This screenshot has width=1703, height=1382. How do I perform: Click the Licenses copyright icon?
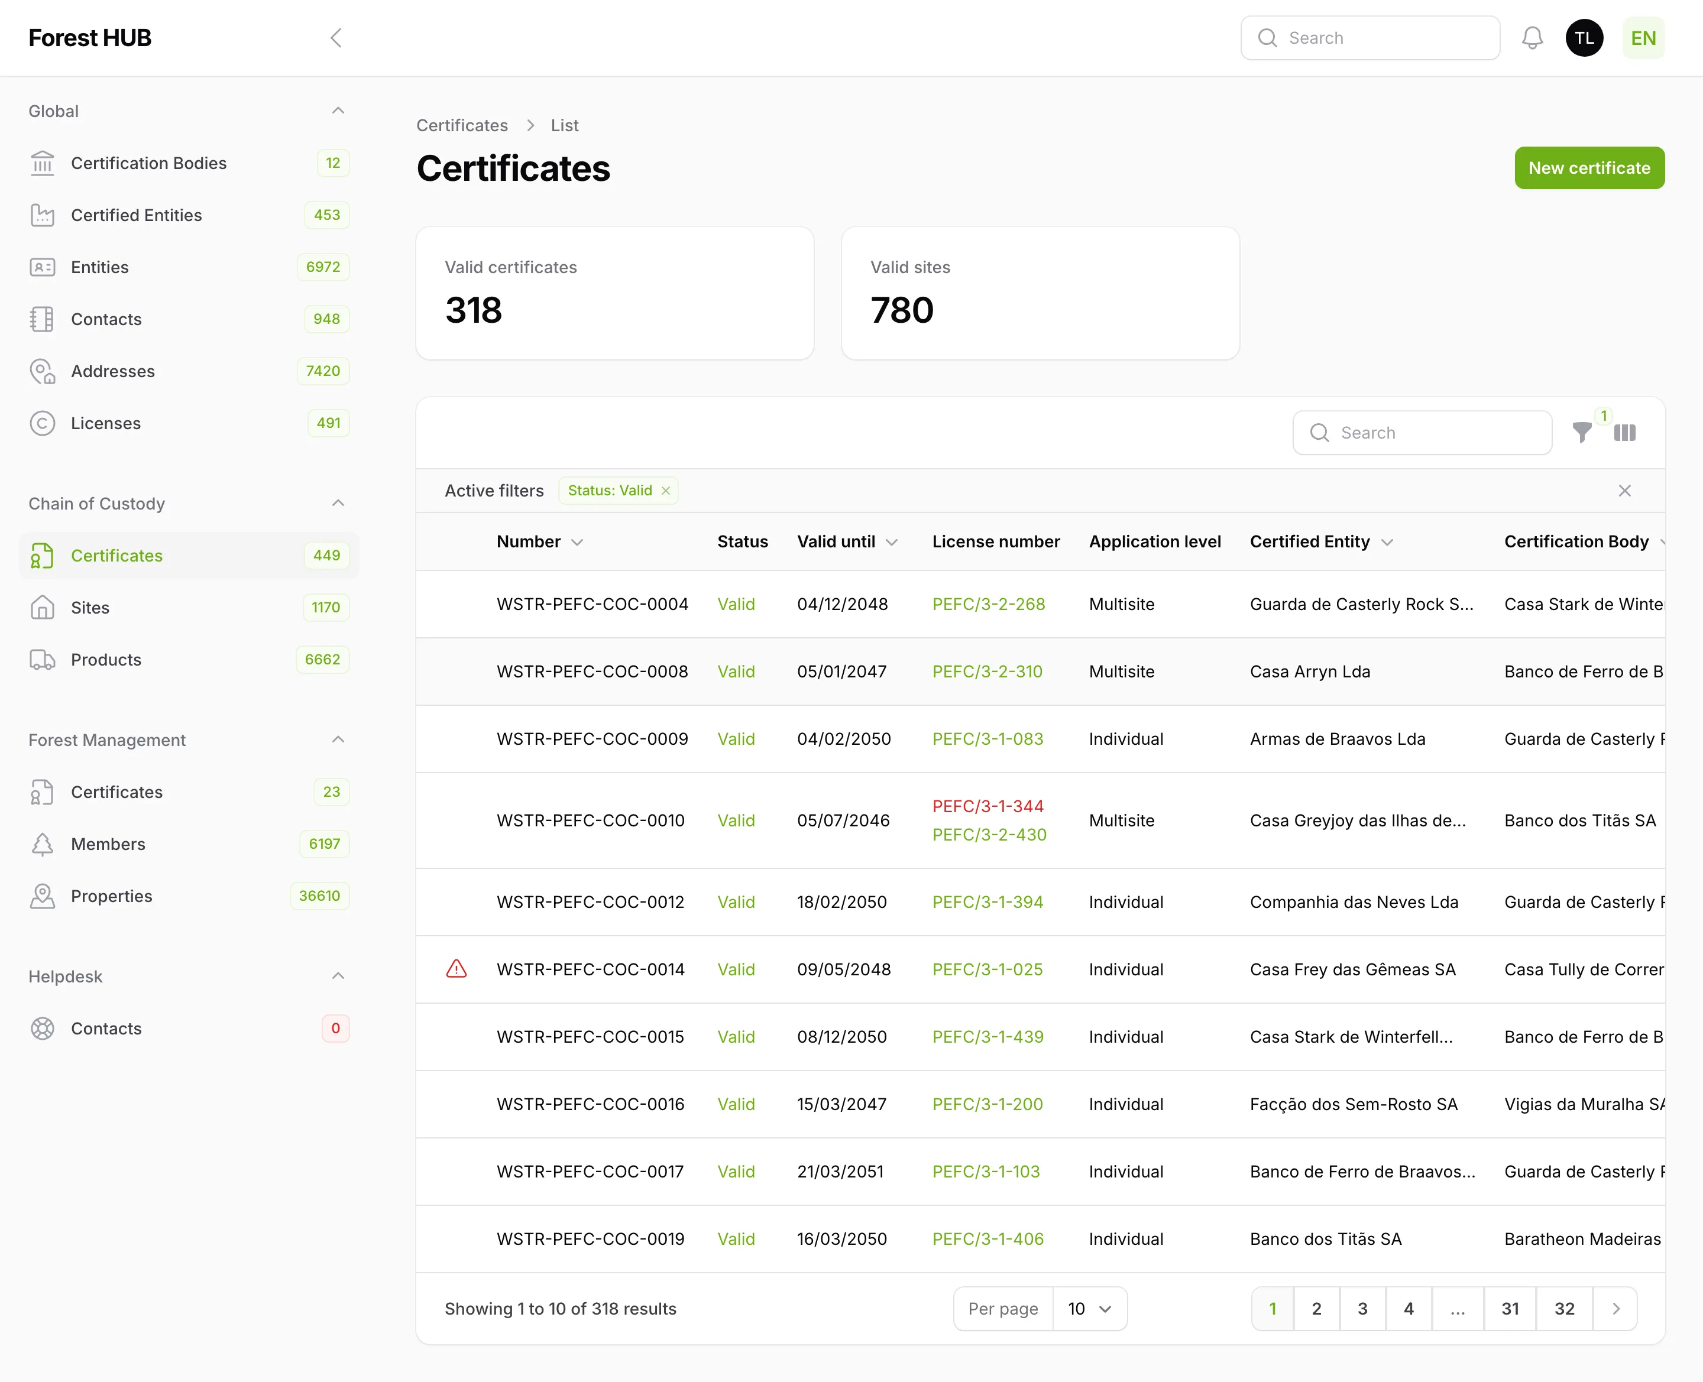pos(42,423)
